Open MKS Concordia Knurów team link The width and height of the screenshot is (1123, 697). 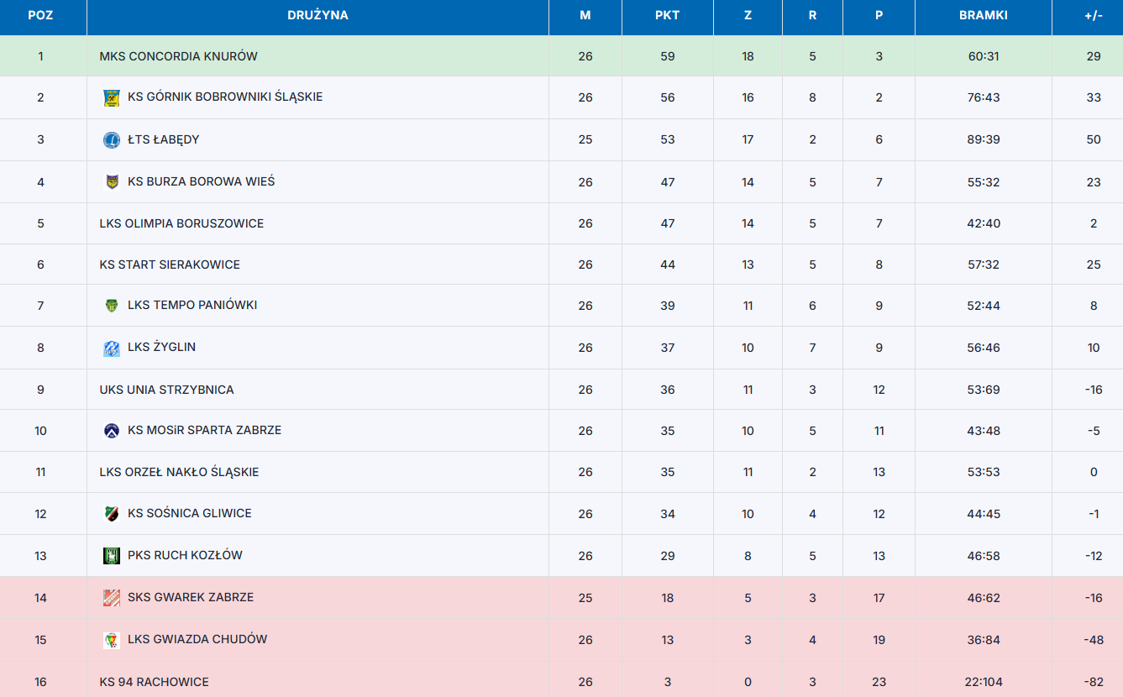(x=179, y=56)
